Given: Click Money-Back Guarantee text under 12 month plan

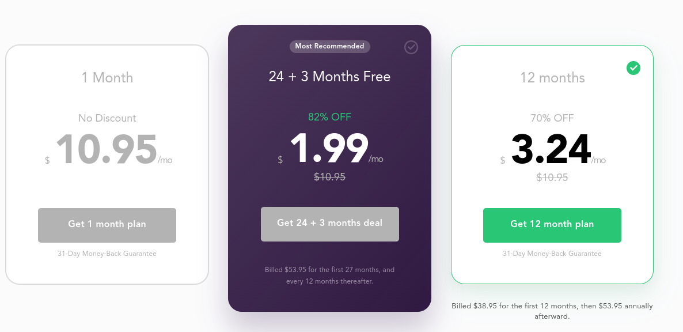Looking at the screenshot, I should click(552, 254).
